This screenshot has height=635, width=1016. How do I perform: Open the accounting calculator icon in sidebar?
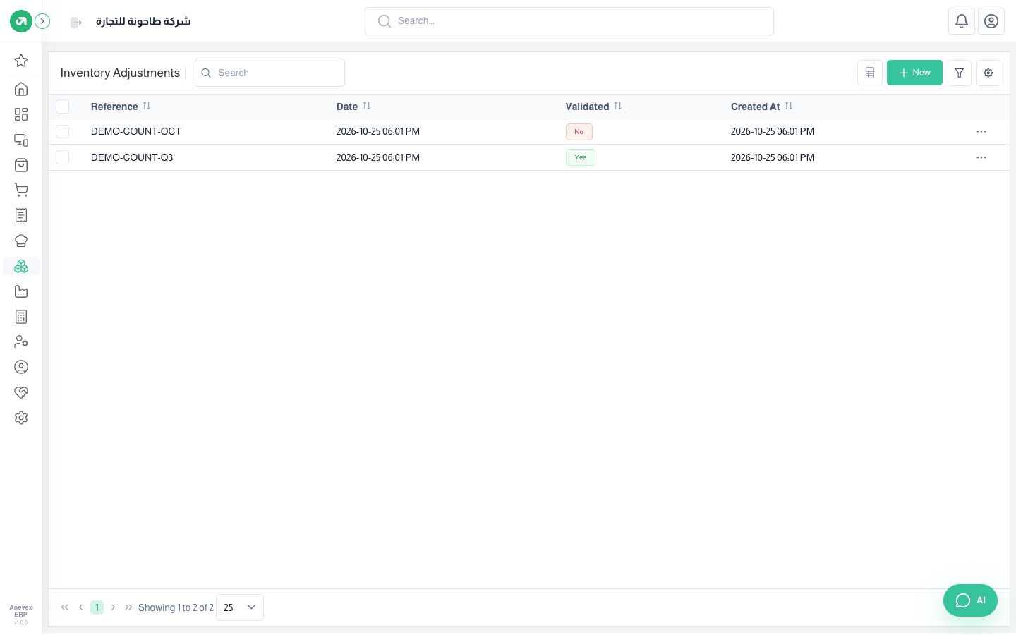click(21, 317)
